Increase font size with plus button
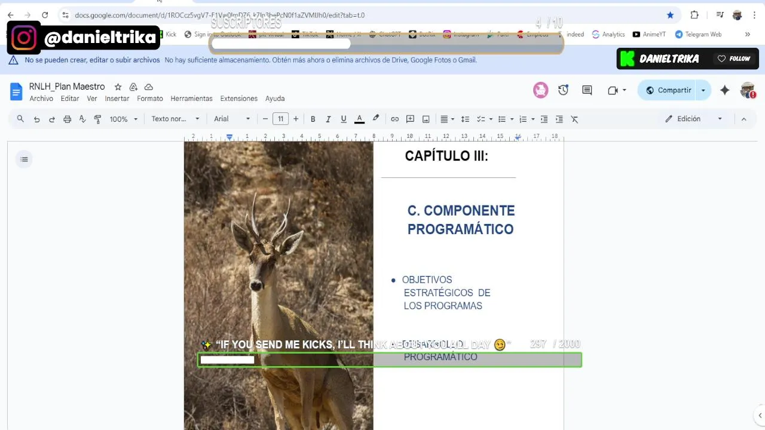This screenshot has height=430, width=765. pyautogui.click(x=296, y=119)
